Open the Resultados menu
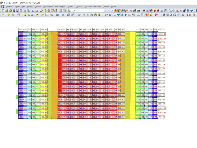Viewport: 197px width, 148px height. pos(48,6)
